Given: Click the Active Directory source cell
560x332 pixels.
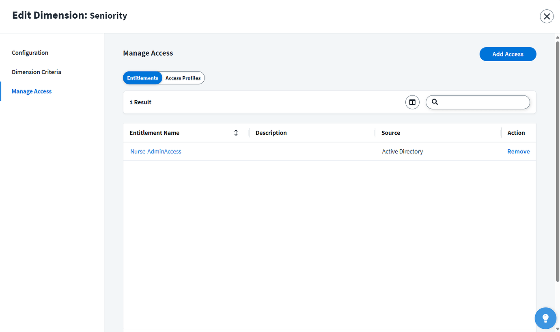Looking at the screenshot, I should tap(402, 151).
